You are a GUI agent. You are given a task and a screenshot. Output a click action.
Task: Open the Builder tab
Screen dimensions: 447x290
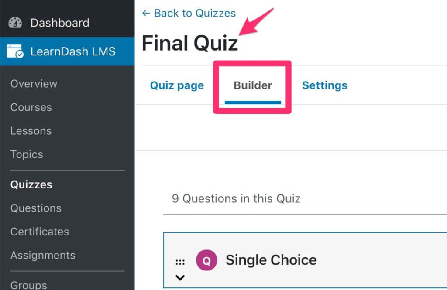click(x=253, y=85)
